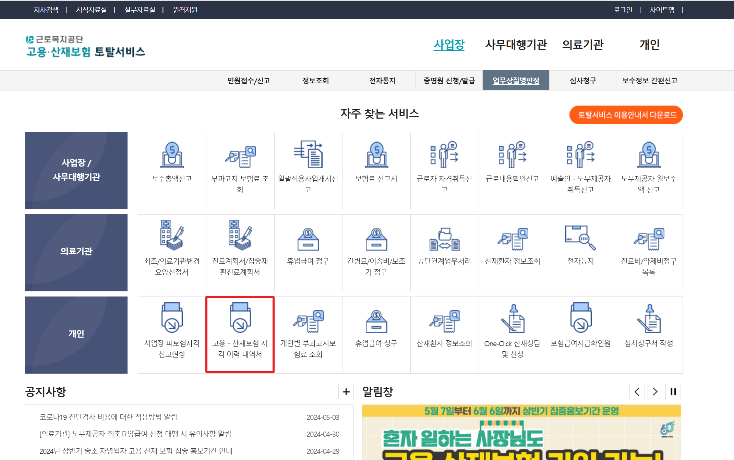
Task: Open the 업무상질병판정 menu tab
Action: (x=516, y=81)
